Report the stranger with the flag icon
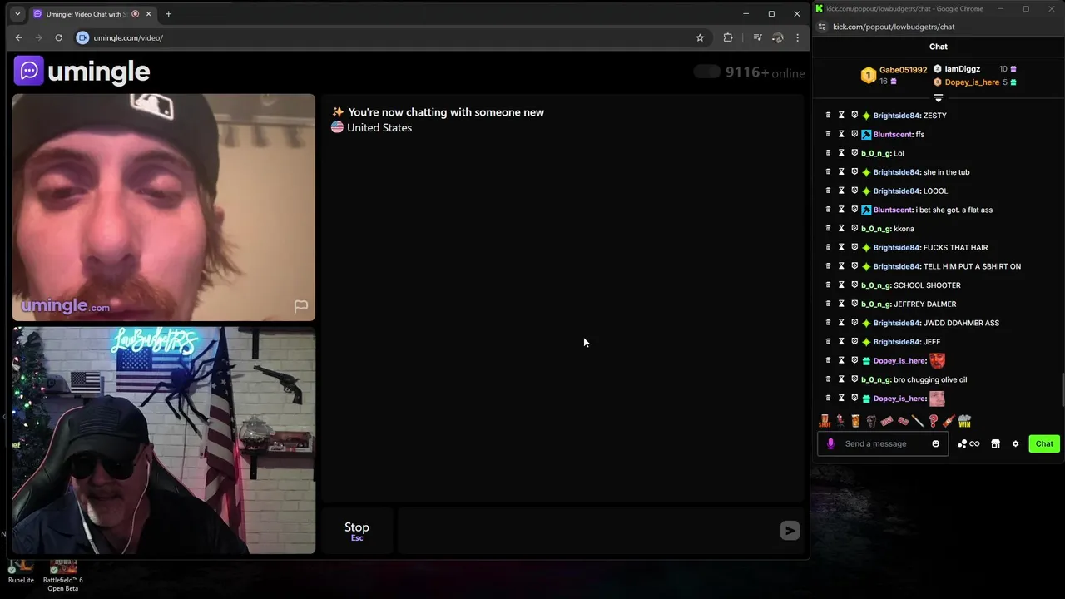Image resolution: width=1065 pixels, height=599 pixels. coord(300,306)
